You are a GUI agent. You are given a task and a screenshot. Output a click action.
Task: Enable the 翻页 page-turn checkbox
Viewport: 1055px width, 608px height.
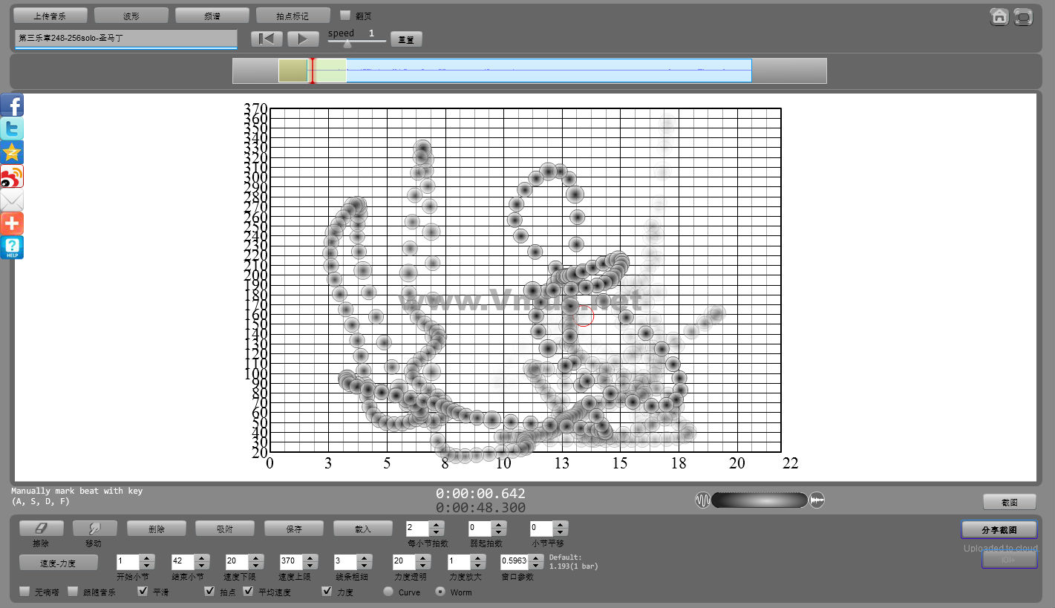(x=345, y=15)
